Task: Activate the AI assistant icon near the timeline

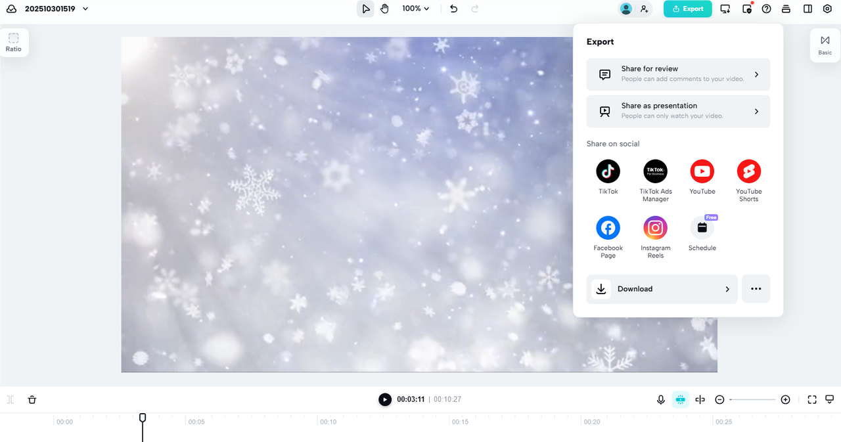Action: click(680, 399)
